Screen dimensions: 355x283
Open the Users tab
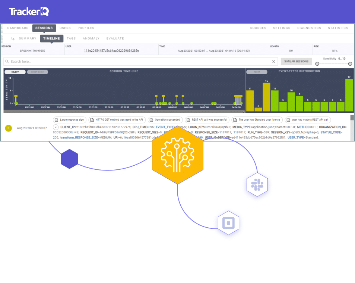(x=65, y=28)
